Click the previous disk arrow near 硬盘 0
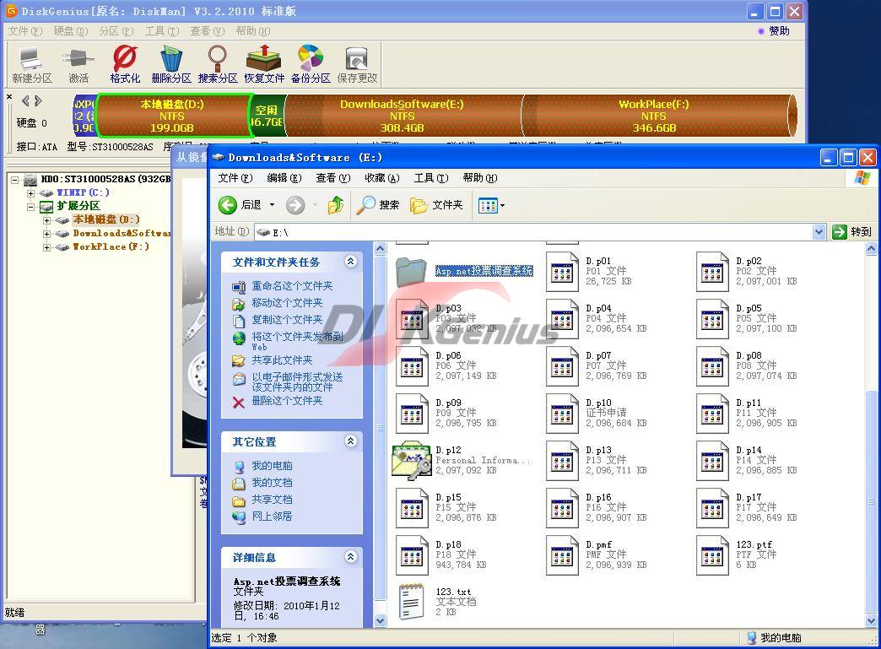 (25, 101)
